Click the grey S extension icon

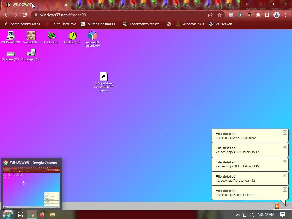point(240,15)
